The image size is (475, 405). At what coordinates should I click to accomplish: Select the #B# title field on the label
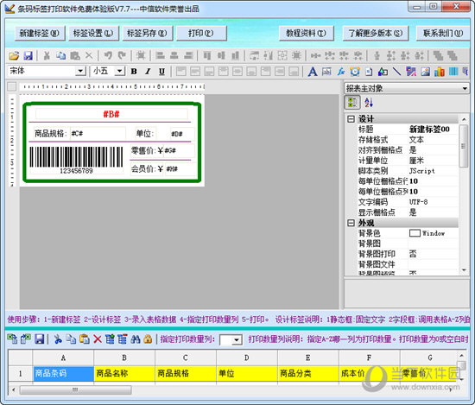[111, 114]
